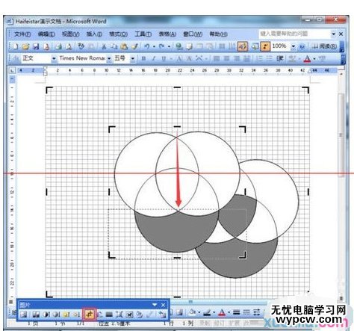
Task: Increase picture brightness
Action: coord(66,315)
